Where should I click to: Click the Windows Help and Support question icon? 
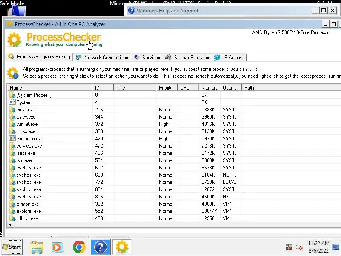pyautogui.click(x=131, y=10)
